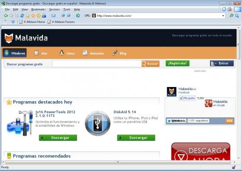
Task: Click the green Go arrow beside URL bar
Action: tap(232, 16)
